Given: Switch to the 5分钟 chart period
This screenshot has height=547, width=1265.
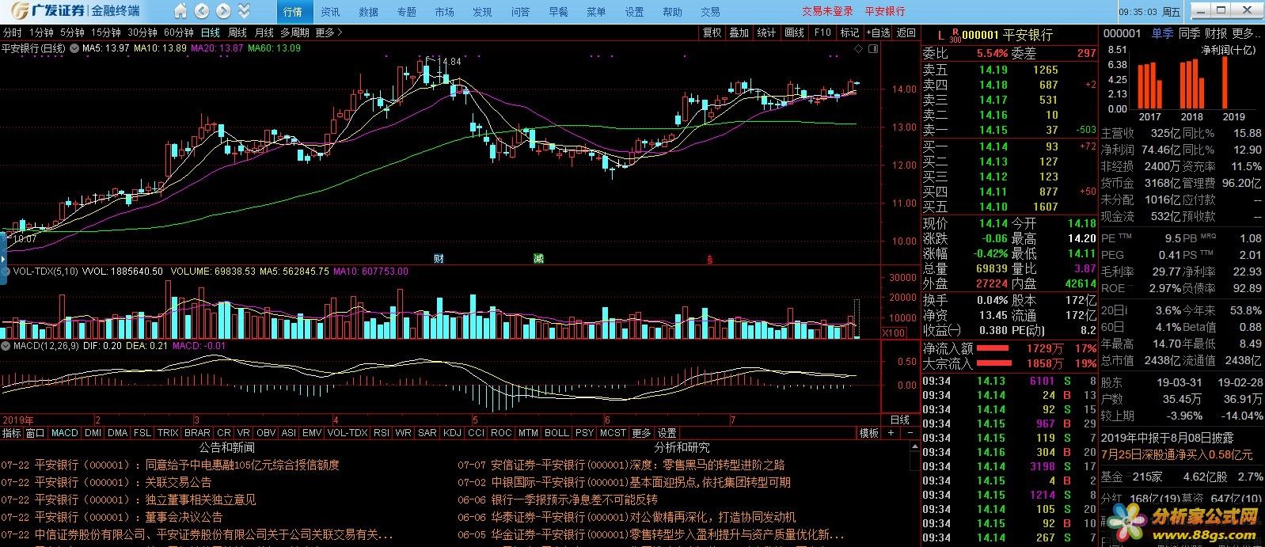Looking at the screenshot, I should coord(72,33).
